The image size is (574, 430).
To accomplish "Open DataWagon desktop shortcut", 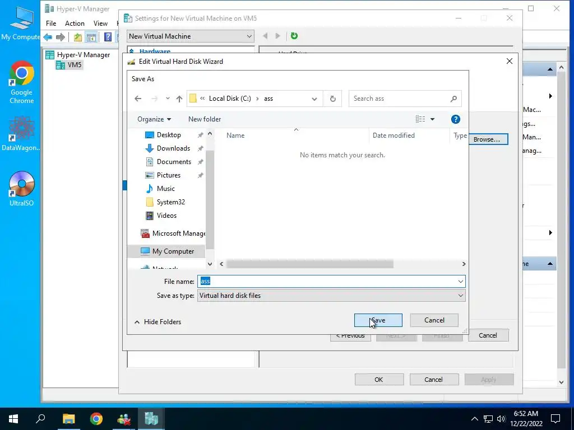I will click(x=21, y=134).
